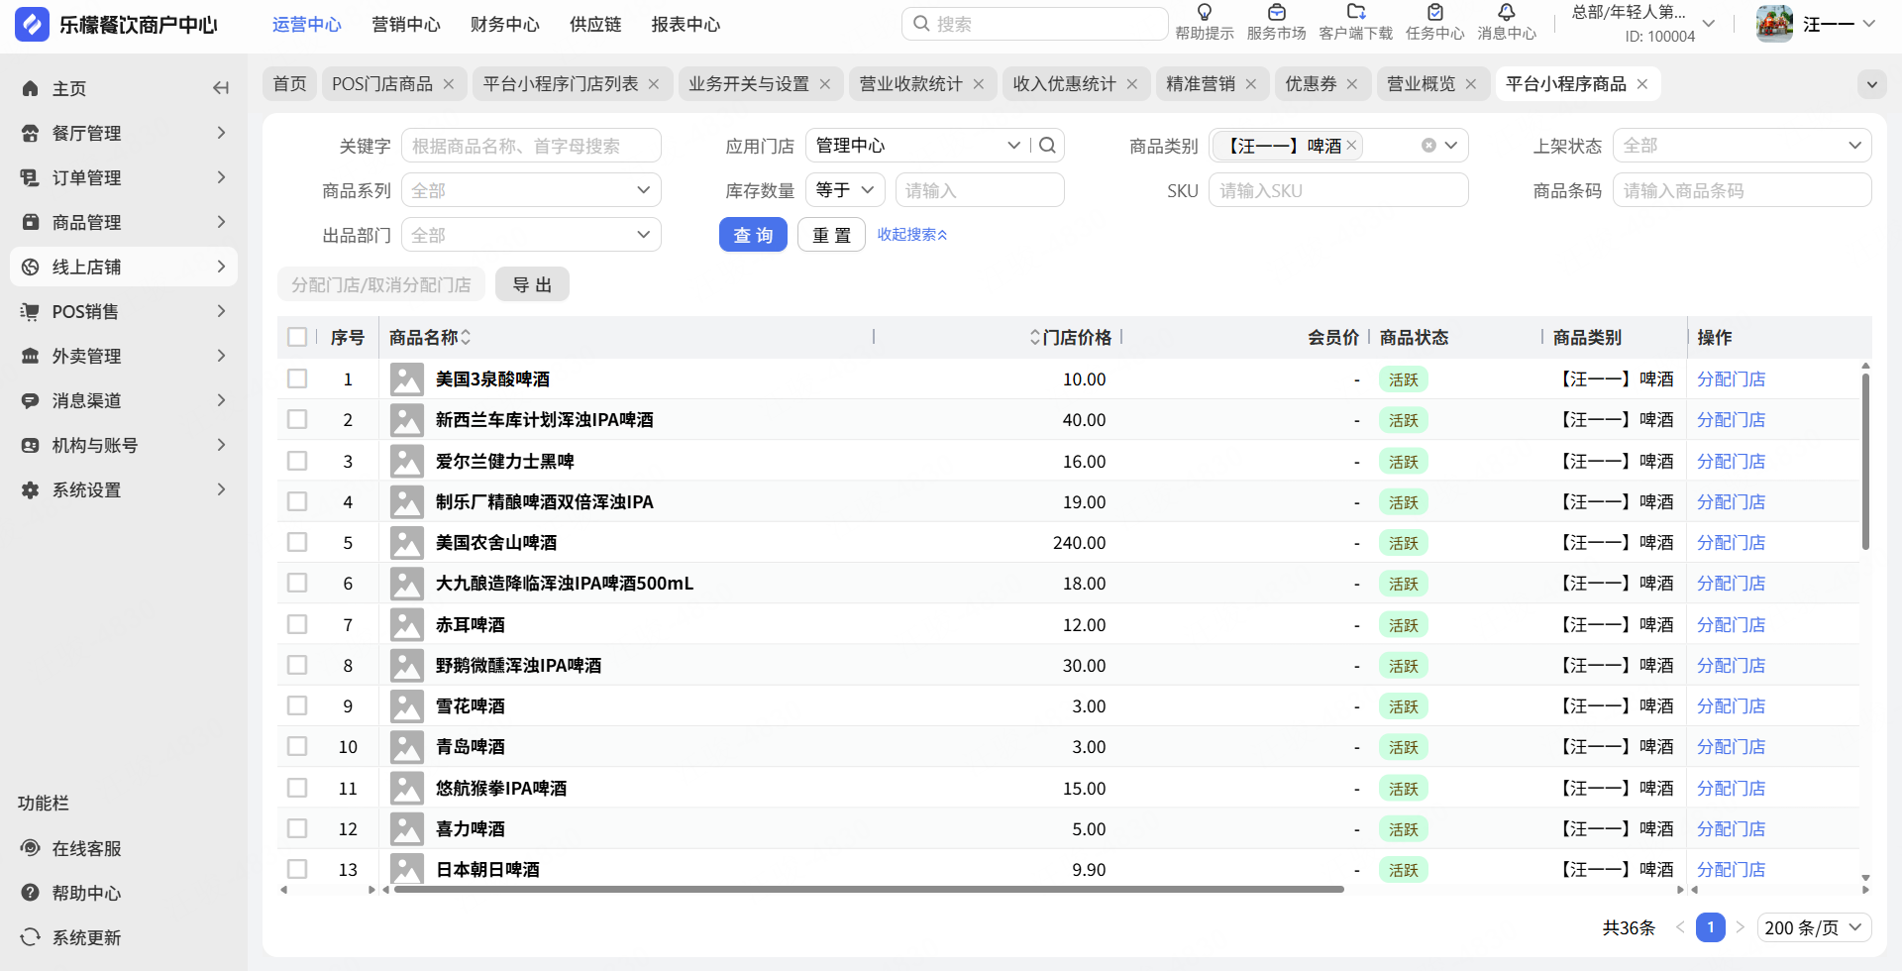The height and width of the screenshot is (971, 1902).
Task: Open 在线客服 headset icon
Action: (31, 848)
